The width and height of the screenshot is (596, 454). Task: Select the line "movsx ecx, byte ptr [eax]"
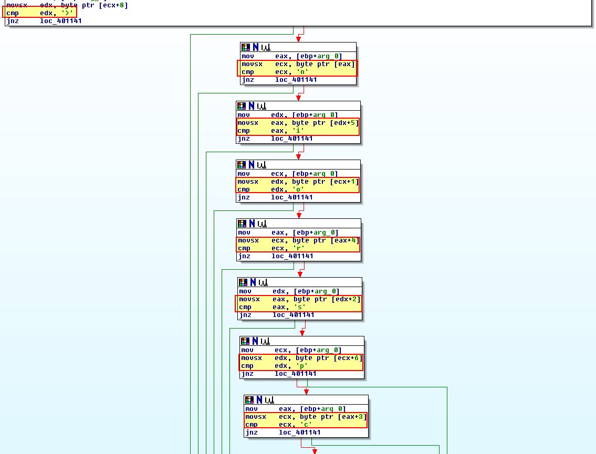tap(298, 64)
